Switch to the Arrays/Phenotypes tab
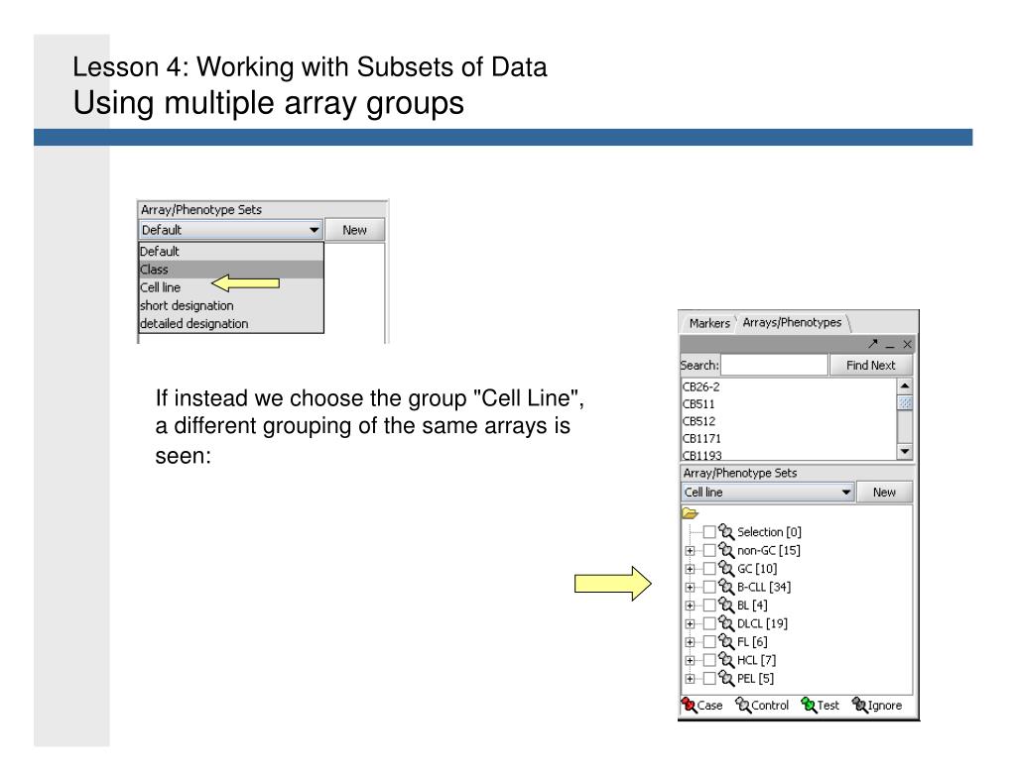1015x773 pixels. tap(792, 322)
